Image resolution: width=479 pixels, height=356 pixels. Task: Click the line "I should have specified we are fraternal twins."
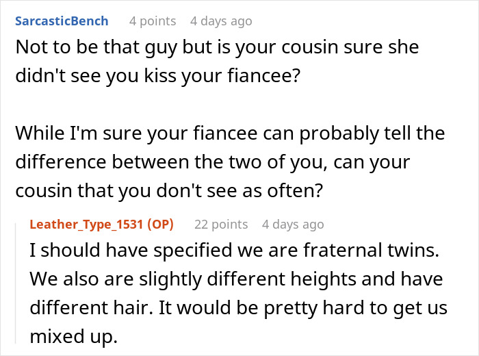234,250
